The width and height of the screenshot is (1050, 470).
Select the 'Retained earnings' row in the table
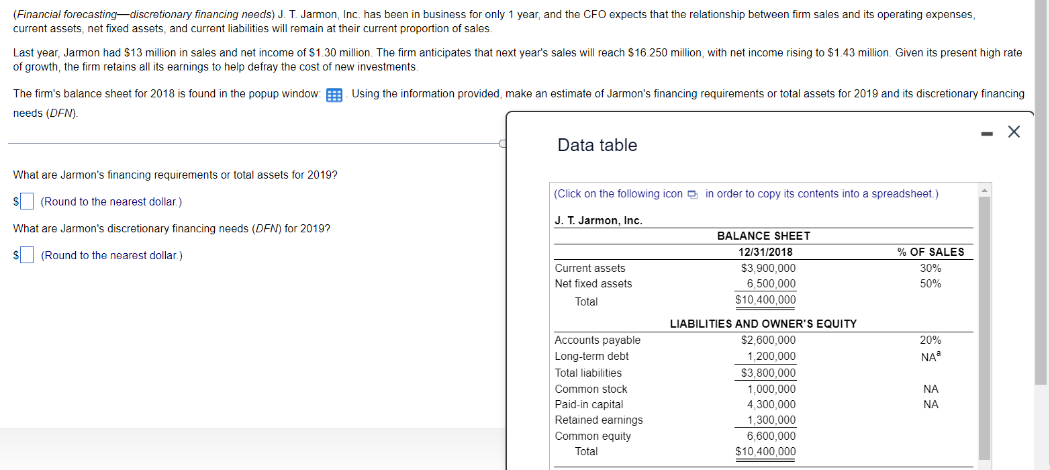pos(598,420)
